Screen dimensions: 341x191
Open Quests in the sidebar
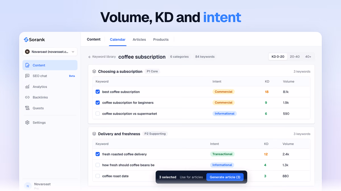pyautogui.click(x=50, y=108)
